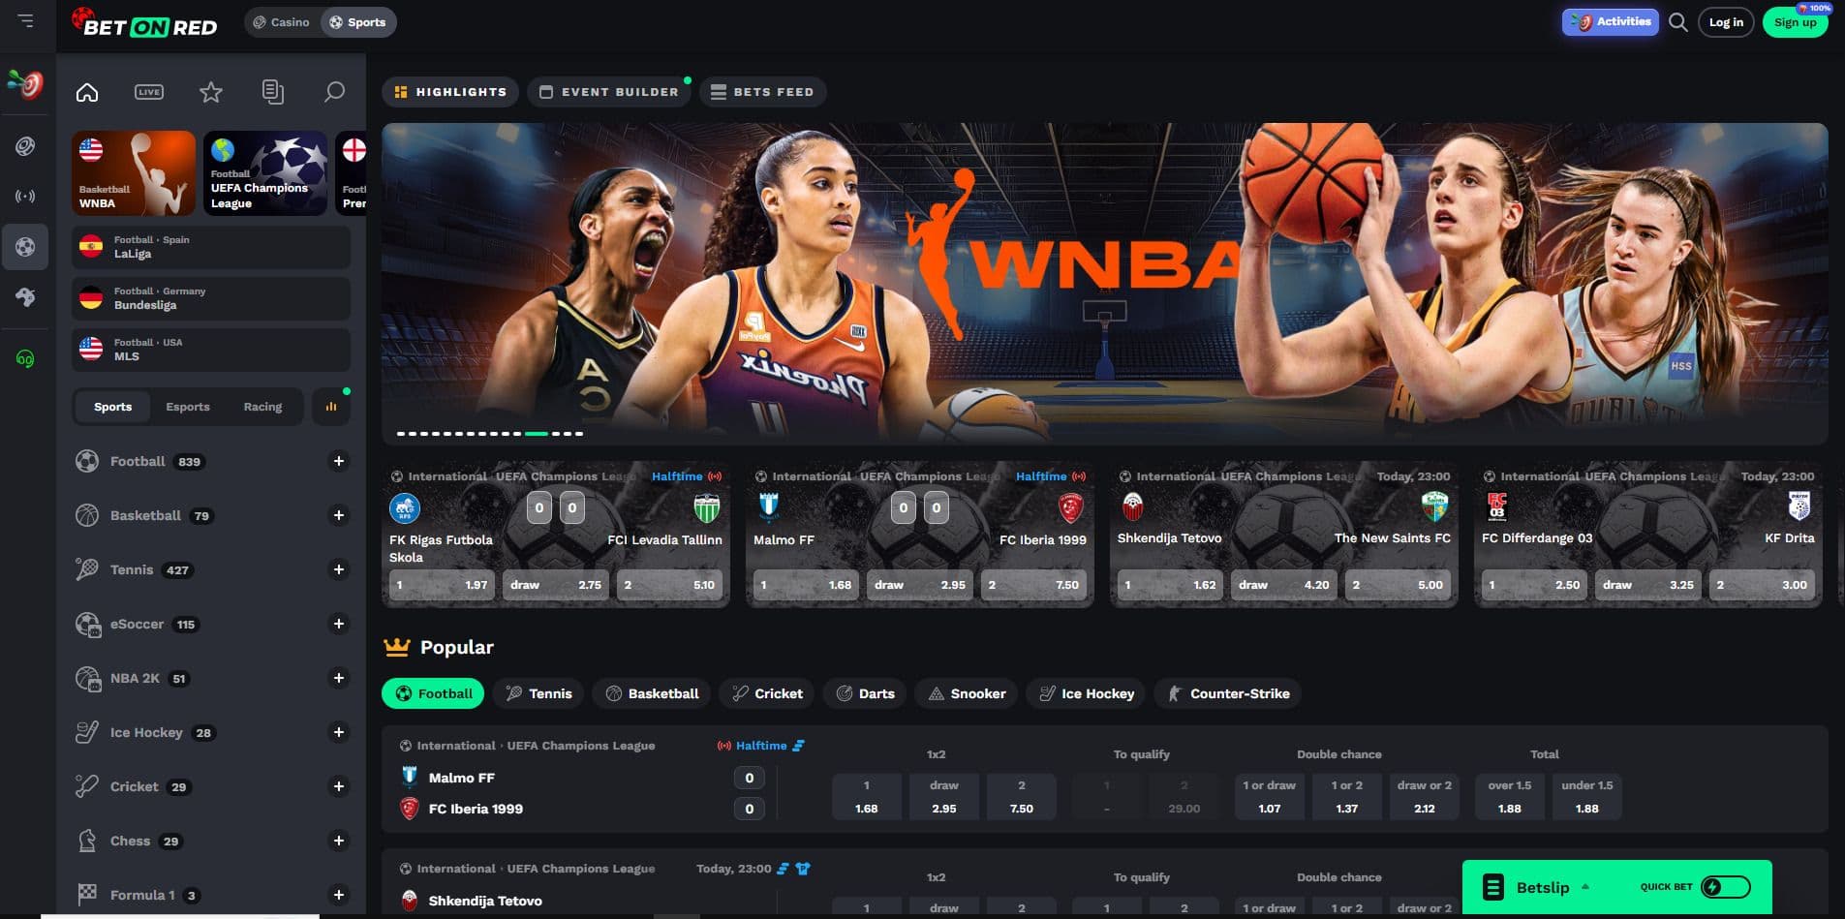The width and height of the screenshot is (1845, 919).
Task: Expand the eSoccer category
Action: [x=339, y=624]
